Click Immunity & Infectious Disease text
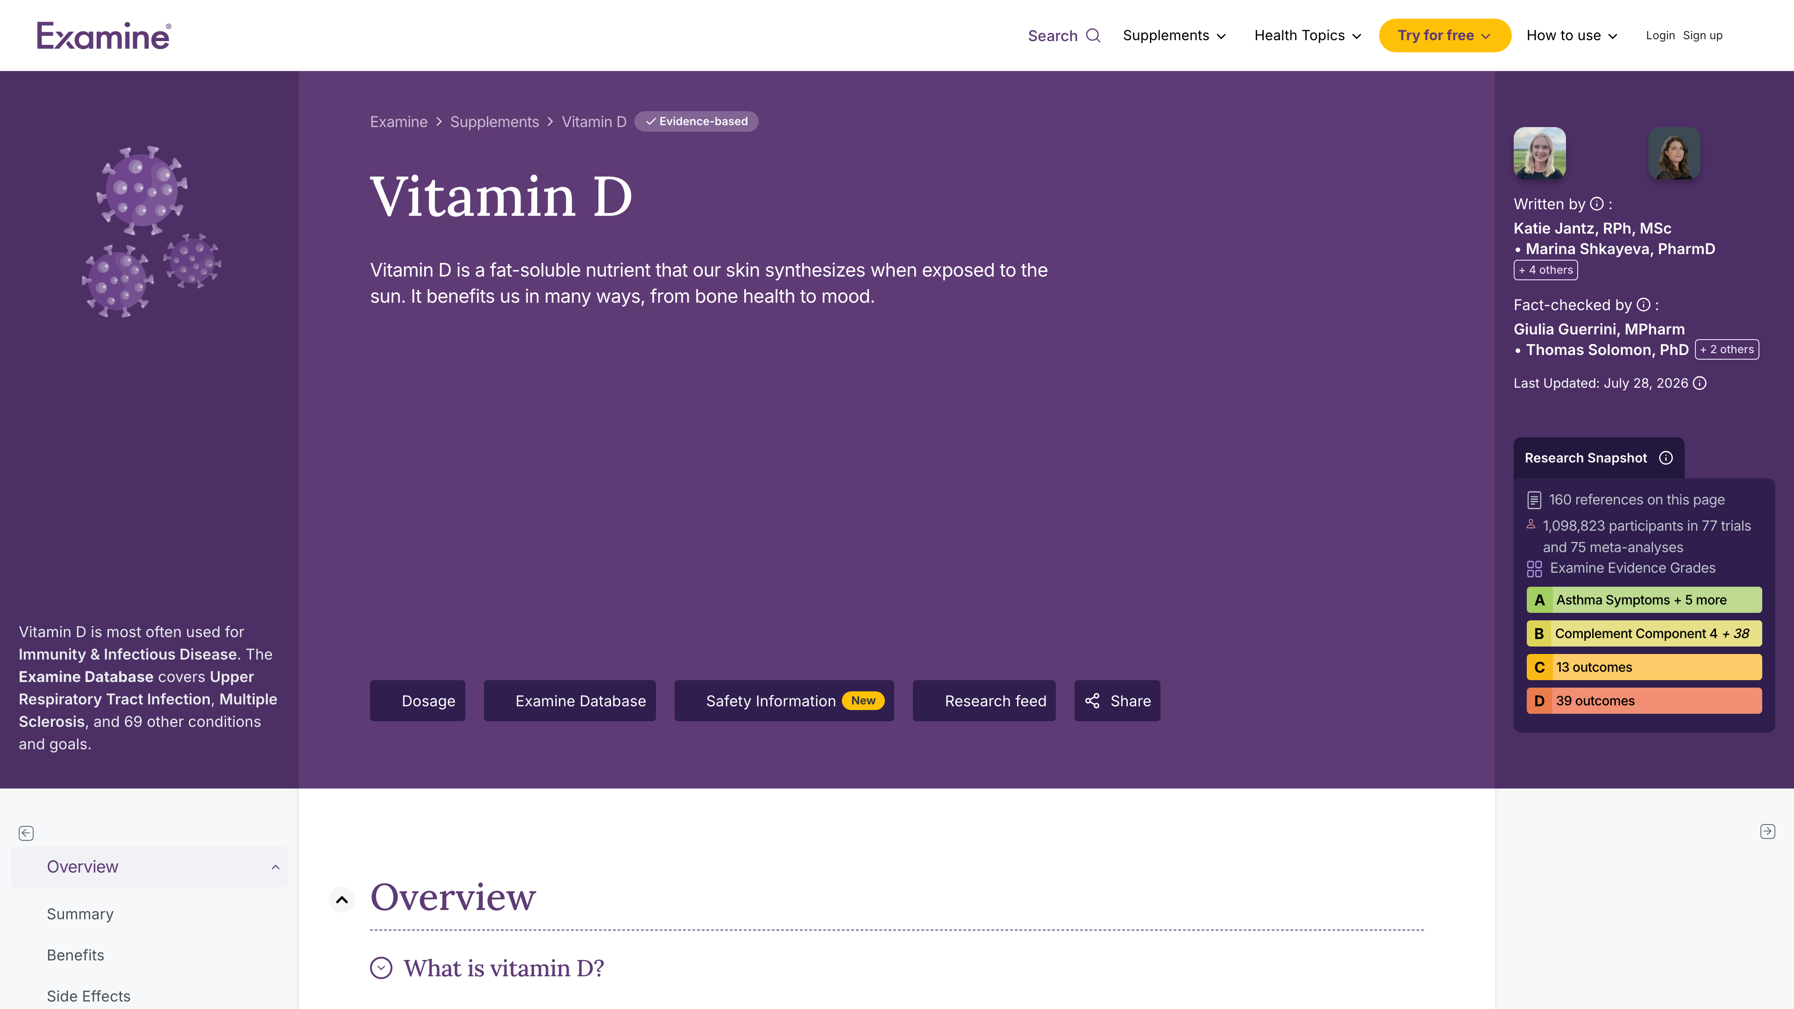This screenshot has width=1794, height=1009. click(x=128, y=654)
